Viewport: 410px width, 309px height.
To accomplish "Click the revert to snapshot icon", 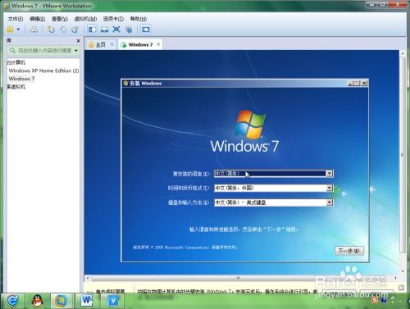I will point(63,30).
